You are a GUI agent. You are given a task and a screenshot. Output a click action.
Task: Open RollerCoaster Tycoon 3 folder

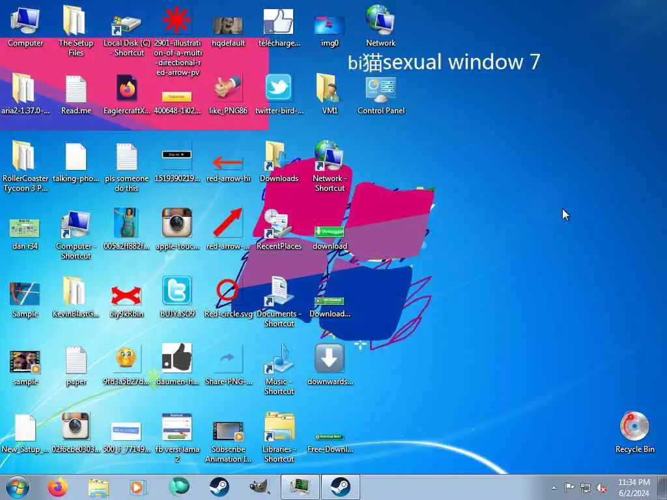(25, 166)
